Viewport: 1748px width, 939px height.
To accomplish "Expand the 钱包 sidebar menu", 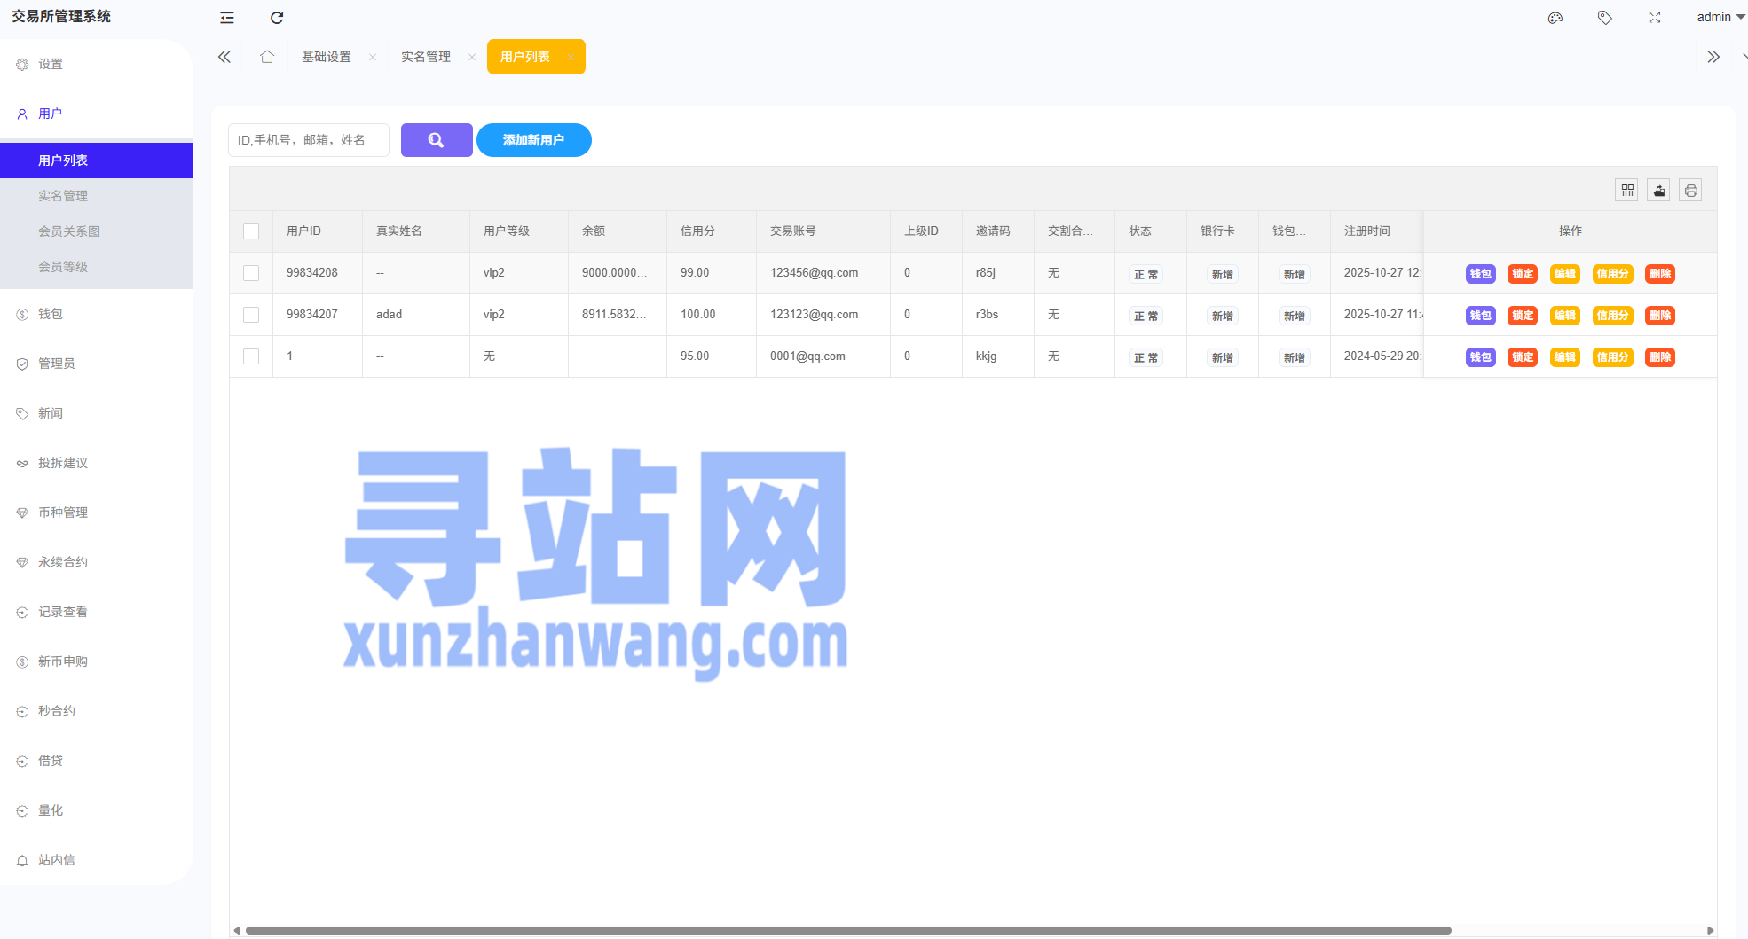I will click(x=51, y=314).
